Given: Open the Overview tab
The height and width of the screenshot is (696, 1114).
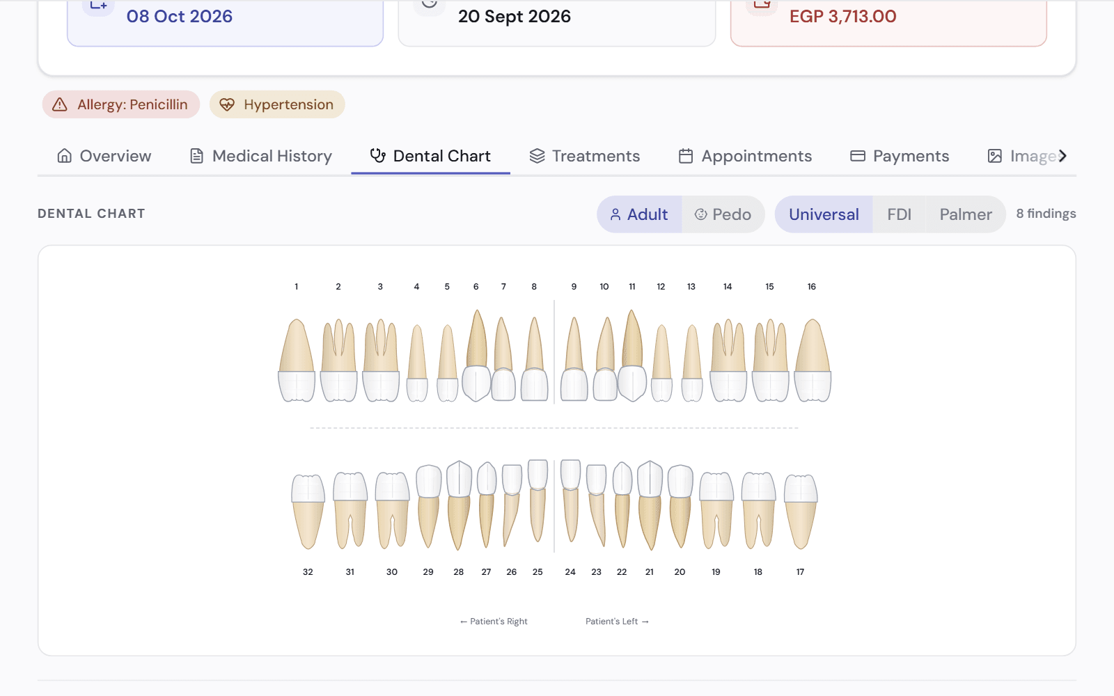Looking at the screenshot, I should click(104, 156).
